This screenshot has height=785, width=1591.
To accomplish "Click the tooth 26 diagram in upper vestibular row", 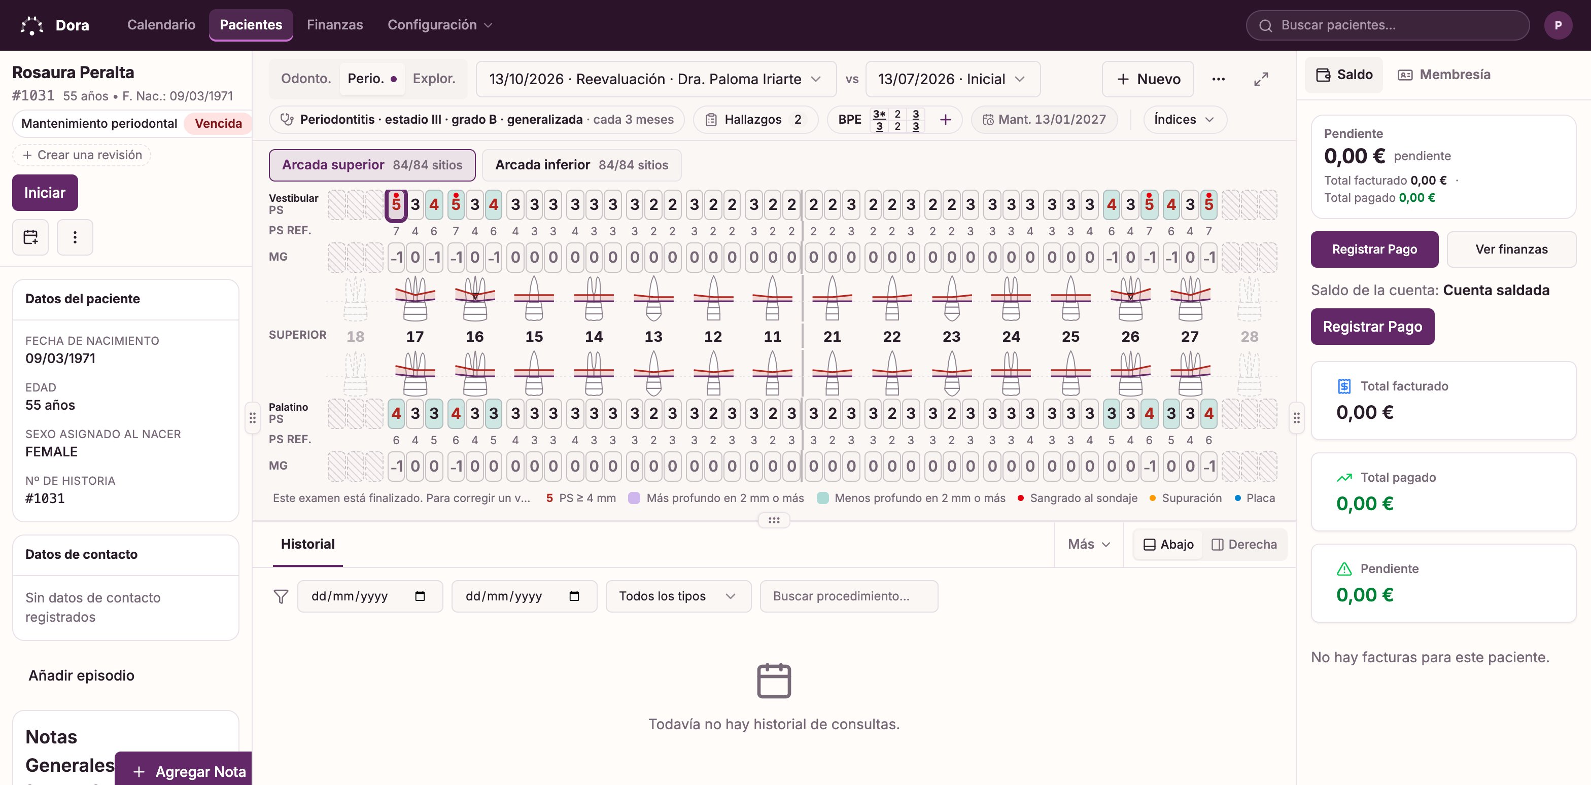I will (1130, 298).
